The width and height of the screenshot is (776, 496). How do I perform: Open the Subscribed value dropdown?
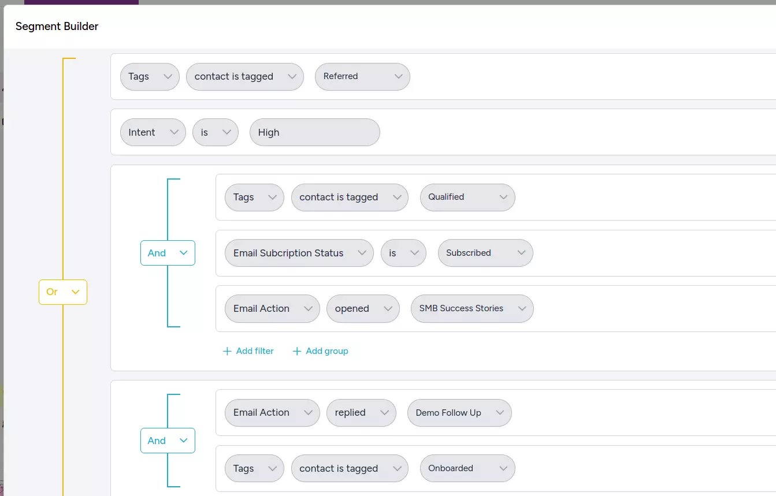(x=485, y=253)
